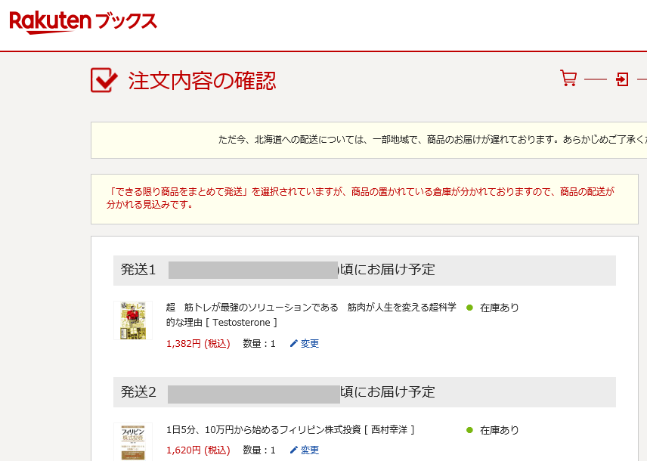
Task: Click the login step icon
Action: 622,79
